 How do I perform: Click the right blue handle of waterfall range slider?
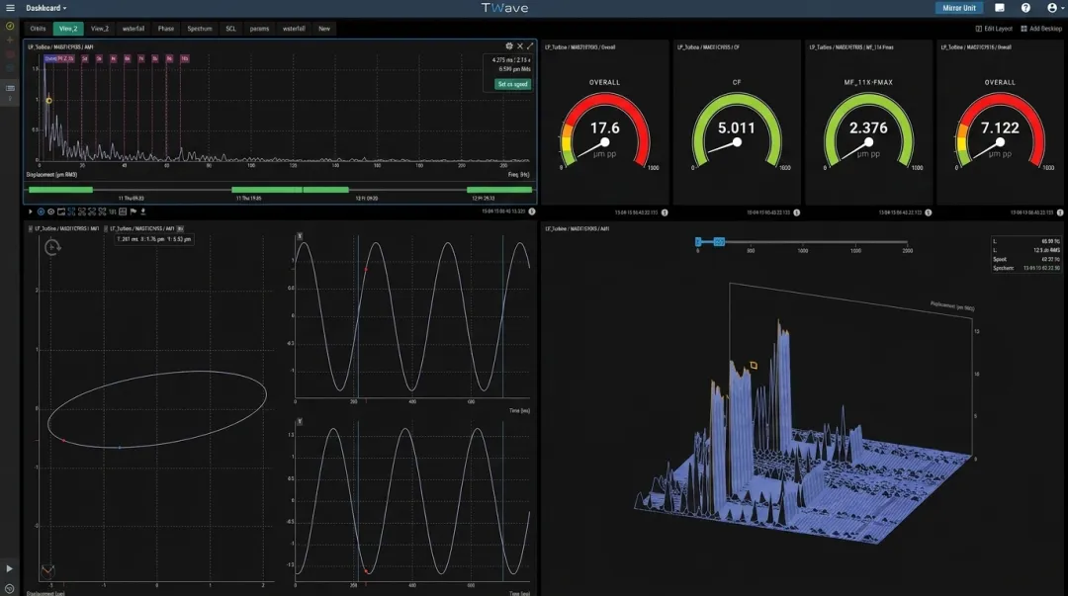(x=719, y=242)
